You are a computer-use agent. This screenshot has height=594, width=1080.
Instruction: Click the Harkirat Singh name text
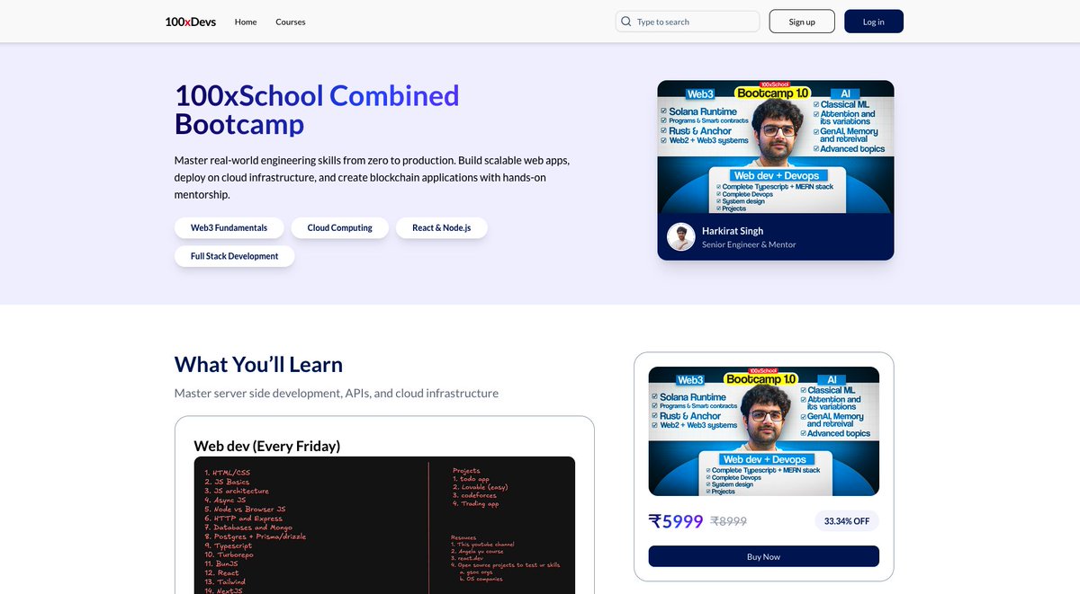tap(733, 231)
